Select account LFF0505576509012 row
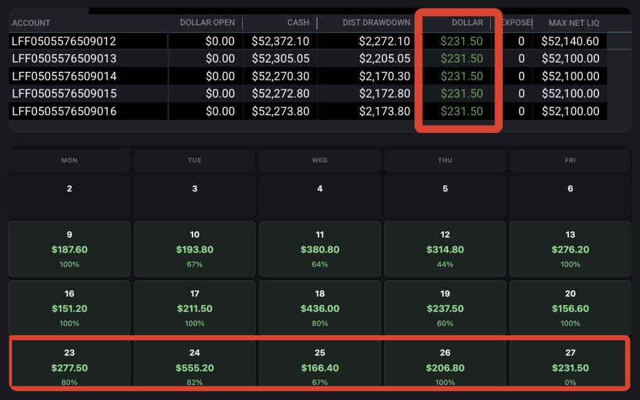 308,41
